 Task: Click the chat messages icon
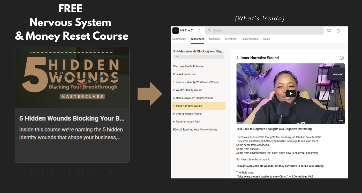coord(329,31)
